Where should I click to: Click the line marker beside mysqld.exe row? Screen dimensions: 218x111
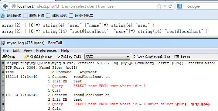point(3,63)
